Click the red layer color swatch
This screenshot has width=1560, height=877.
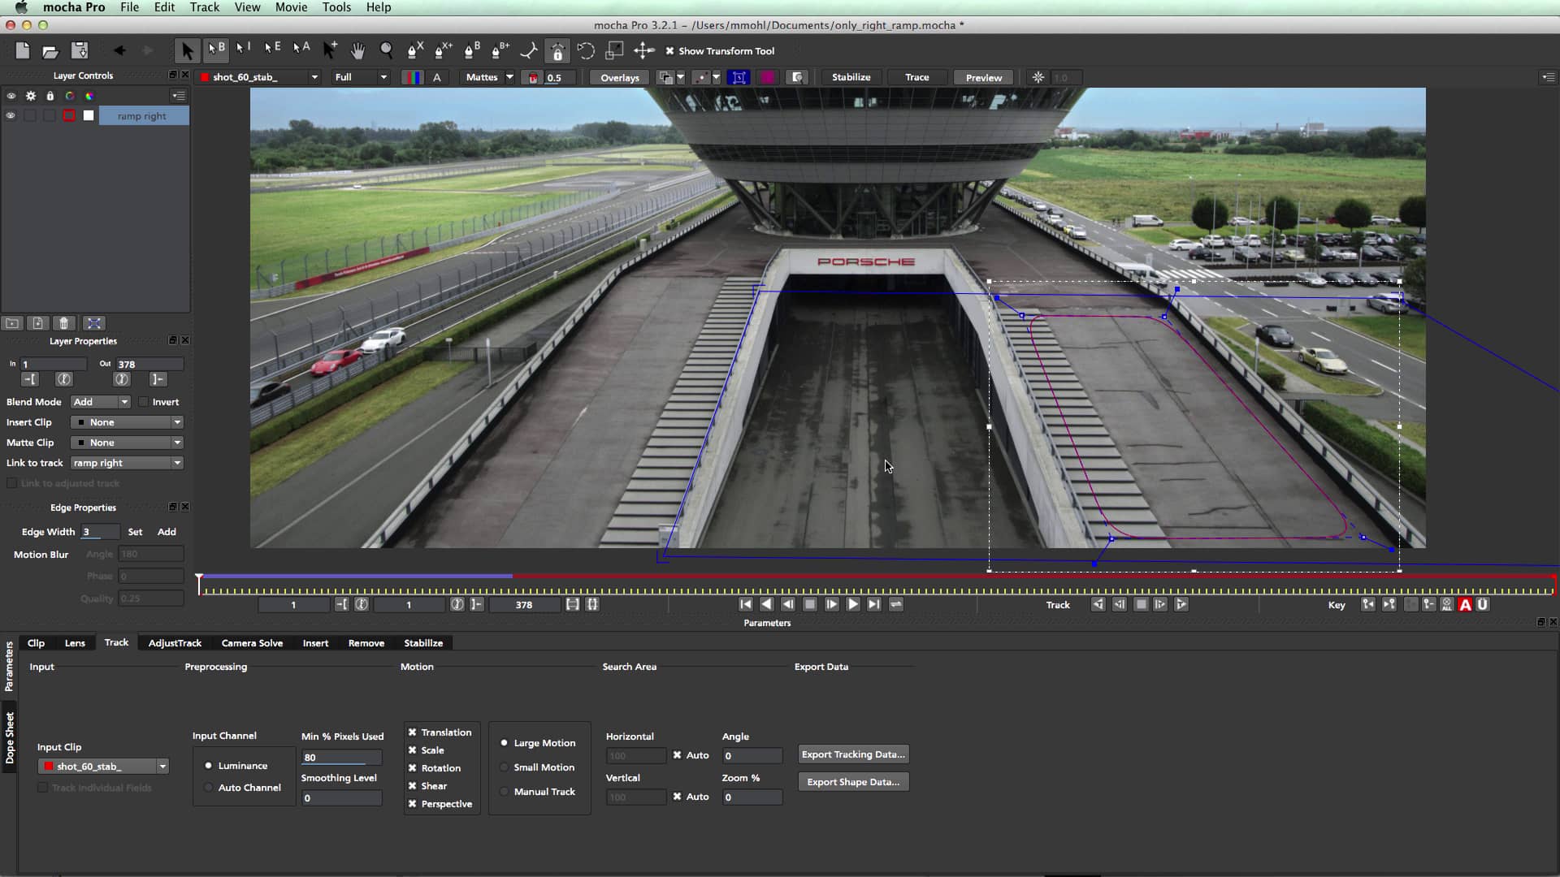(x=69, y=115)
